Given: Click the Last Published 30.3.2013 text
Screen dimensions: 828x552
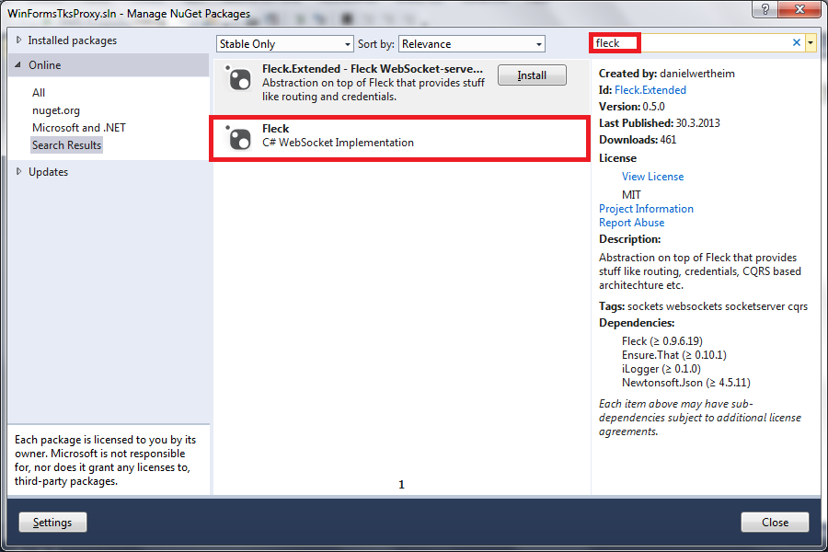Looking at the screenshot, I should 659,123.
